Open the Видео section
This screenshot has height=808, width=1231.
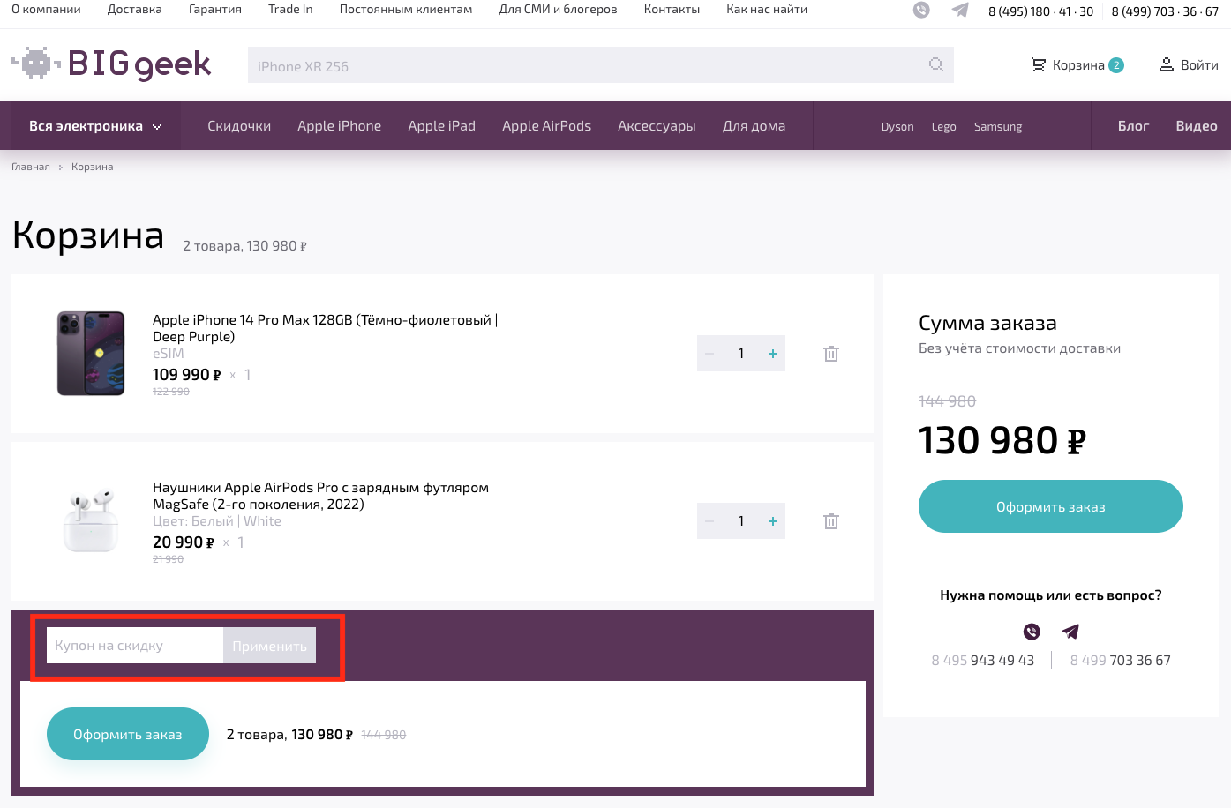click(1197, 126)
